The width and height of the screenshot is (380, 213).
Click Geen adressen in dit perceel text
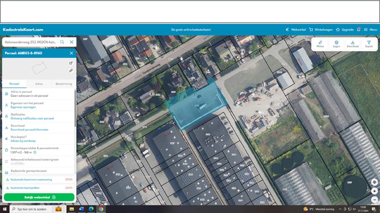pos(29,96)
